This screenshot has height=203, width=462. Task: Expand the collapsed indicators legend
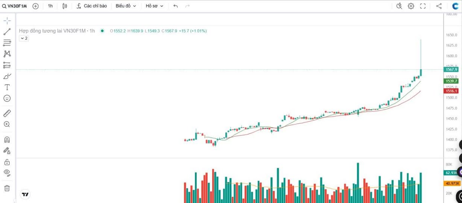click(24, 38)
